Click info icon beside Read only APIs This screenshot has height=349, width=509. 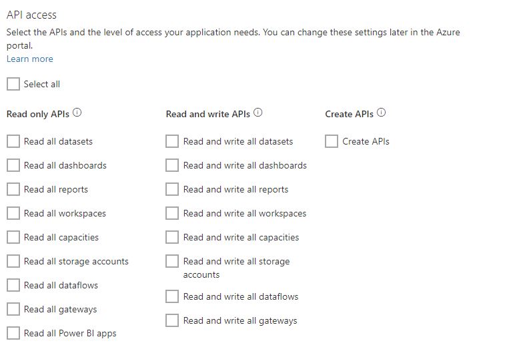click(77, 113)
